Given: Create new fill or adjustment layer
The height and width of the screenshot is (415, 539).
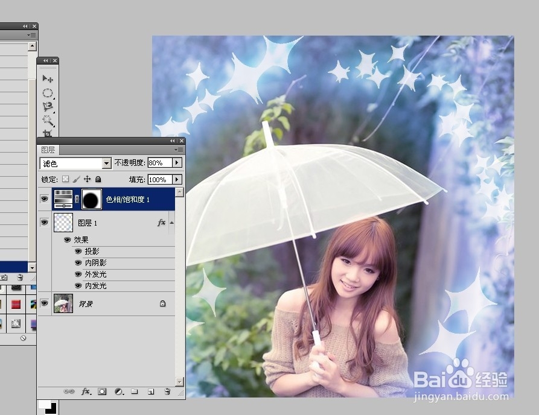Looking at the screenshot, I should (119, 391).
